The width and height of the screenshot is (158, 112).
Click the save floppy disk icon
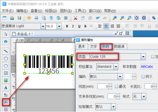coord(19,18)
